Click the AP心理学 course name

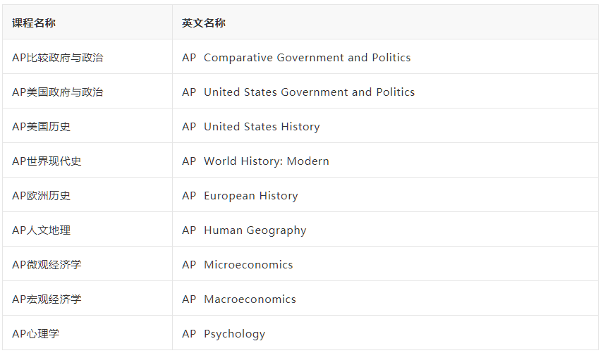tap(36, 334)
